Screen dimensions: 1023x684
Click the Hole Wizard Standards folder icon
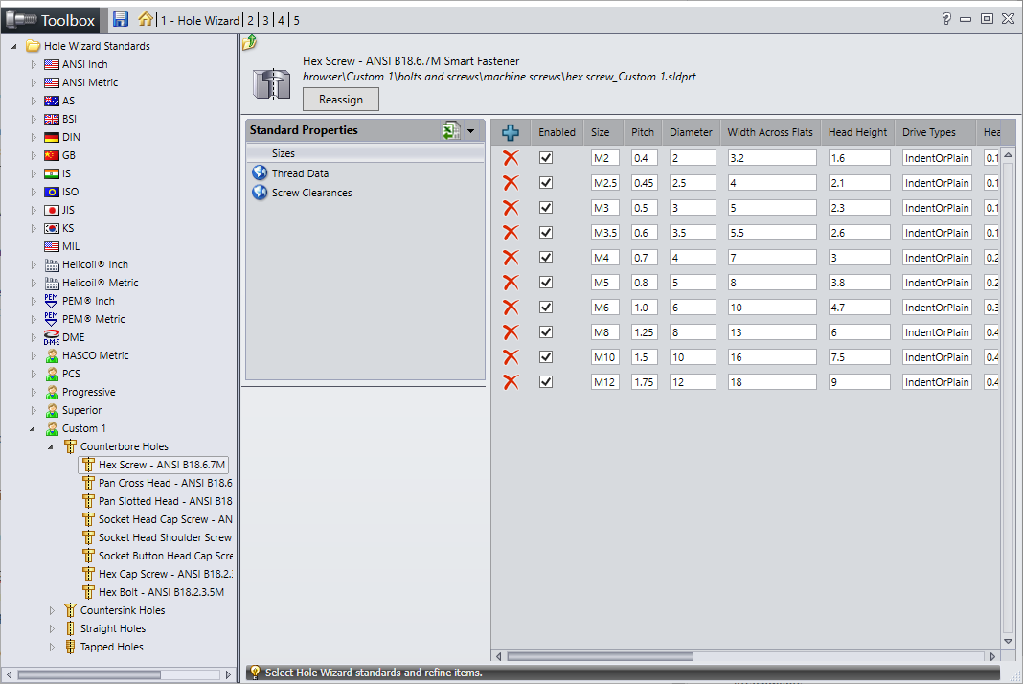pos(33,46)
